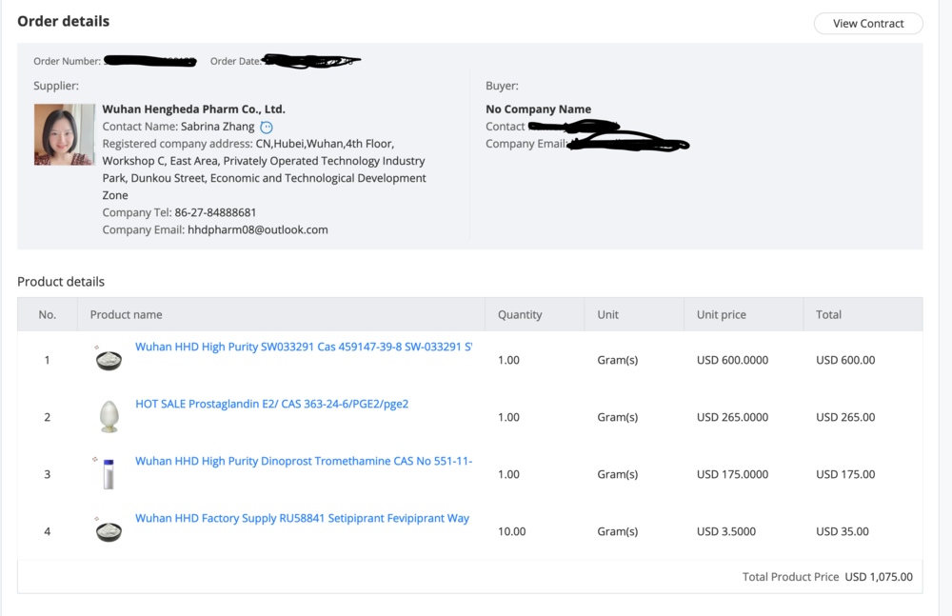Open HOT SALE Prostaglandin E2 link
This screenshot has height=616, width=952.
pos(271,405)
